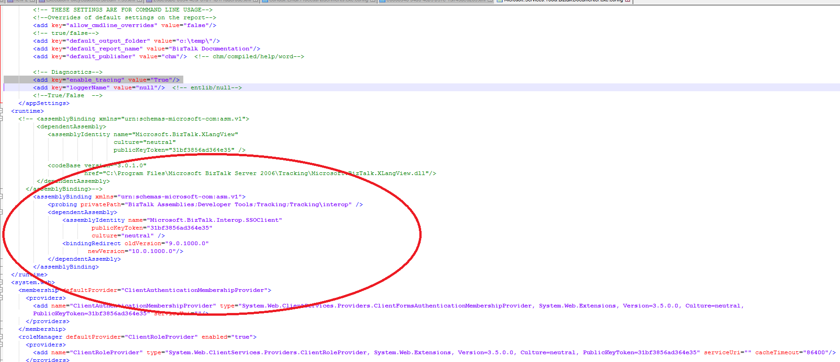
Task: Click the Microsoft.BizTalk.Interop.SSOClient assemblyIdentity line
Action: pos(172,220)
